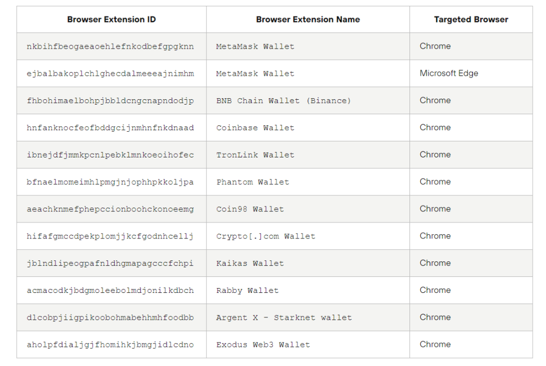This screenshot has height=366, width=546.
Task: Select the MetaMask Wallet Chrome extension ID
Action: [110, 46]
